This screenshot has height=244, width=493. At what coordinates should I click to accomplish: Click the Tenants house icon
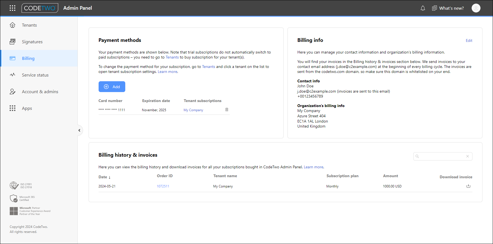pyautogui.click(x=12, y=25)
